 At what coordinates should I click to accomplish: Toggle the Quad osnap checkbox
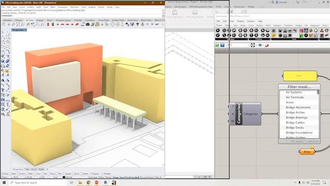(x=64, y=174)
